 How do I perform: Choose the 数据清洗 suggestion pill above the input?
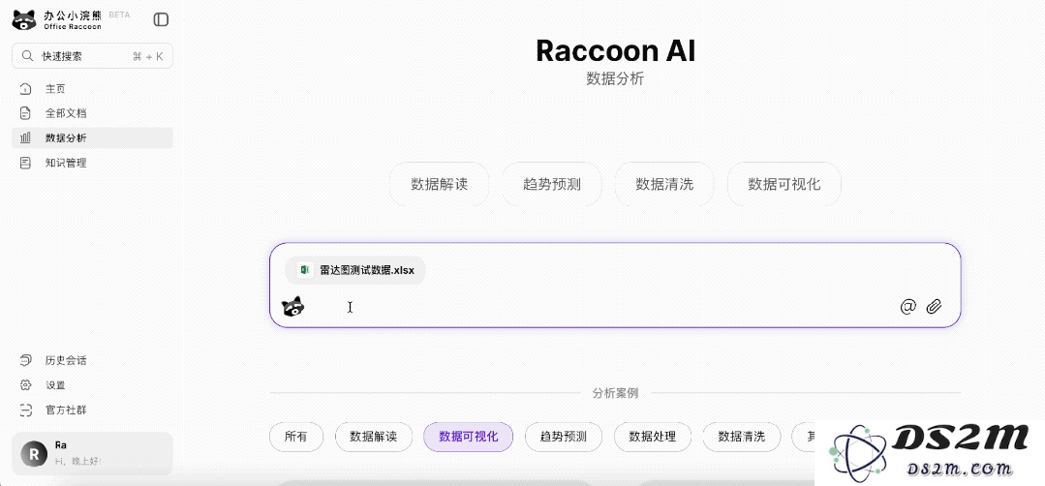tap(664, 184)
